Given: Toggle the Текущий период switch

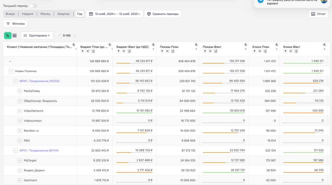Looking at the screenshot, I should click(x=33, y=6).
